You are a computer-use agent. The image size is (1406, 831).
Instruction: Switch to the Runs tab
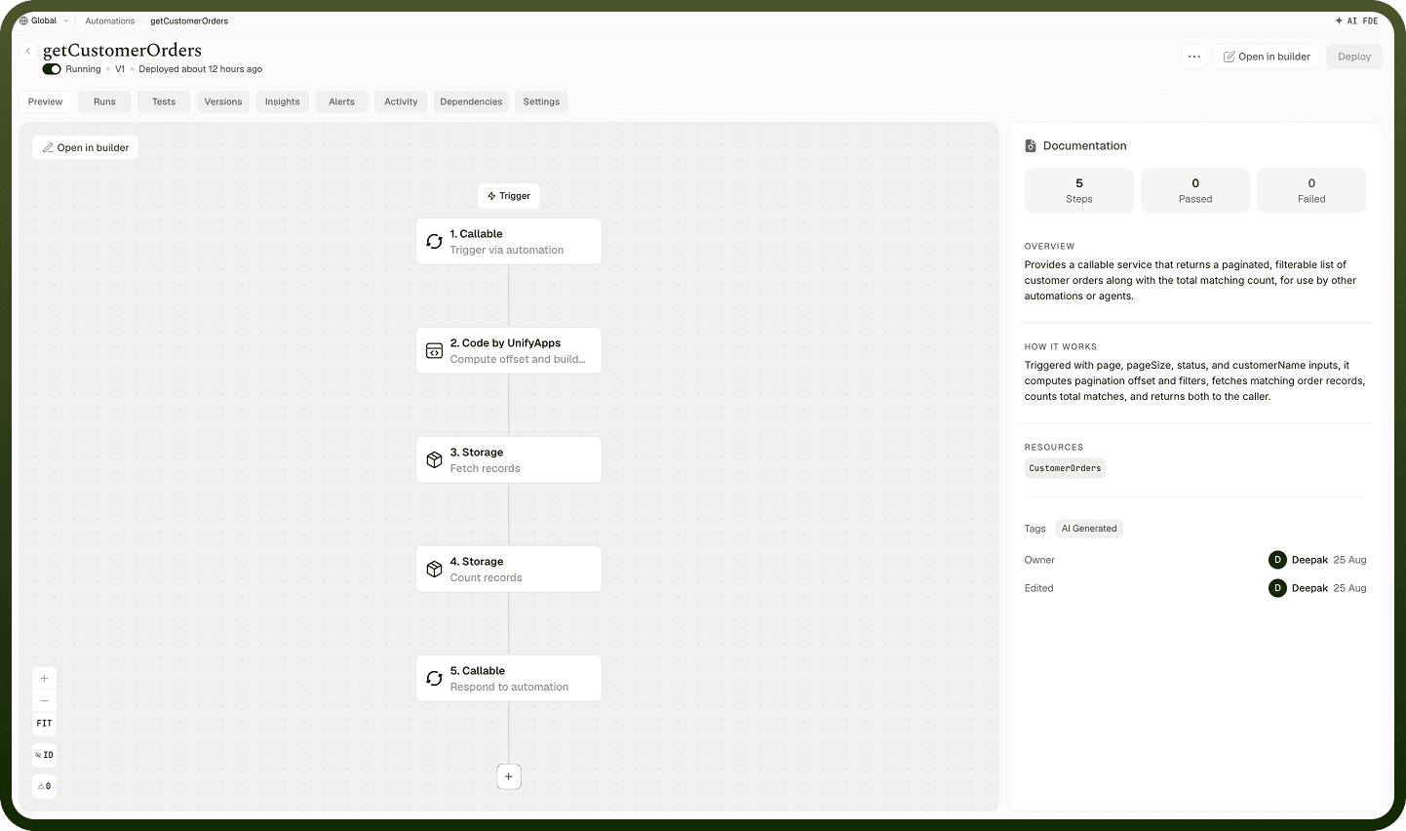pyautogui.click(x=104, y=101)
